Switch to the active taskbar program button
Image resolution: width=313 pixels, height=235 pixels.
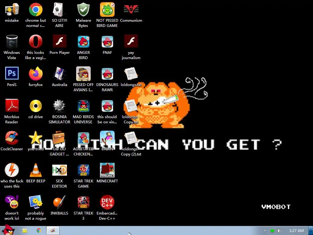53,231
